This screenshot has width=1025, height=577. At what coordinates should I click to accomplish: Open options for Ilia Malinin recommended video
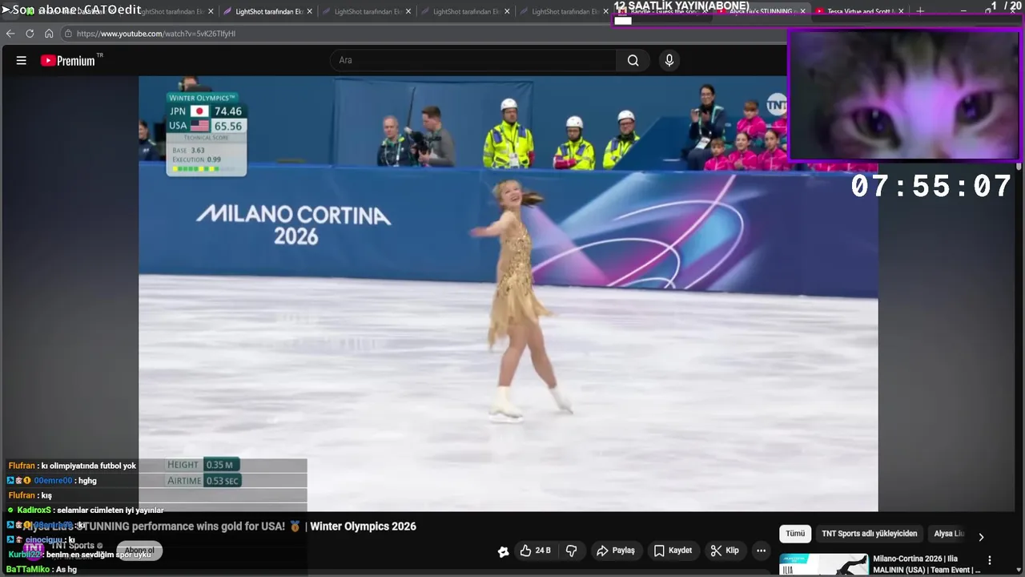point(990,561)
